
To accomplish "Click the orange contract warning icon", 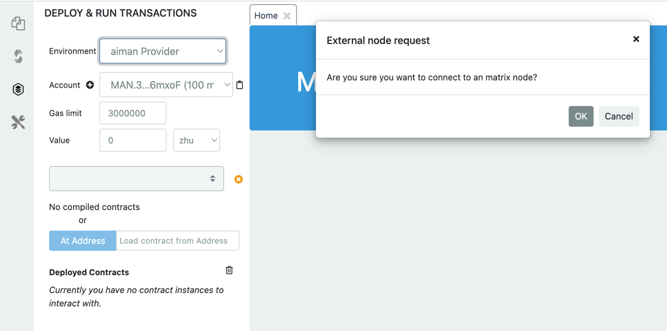I will 238,179.
